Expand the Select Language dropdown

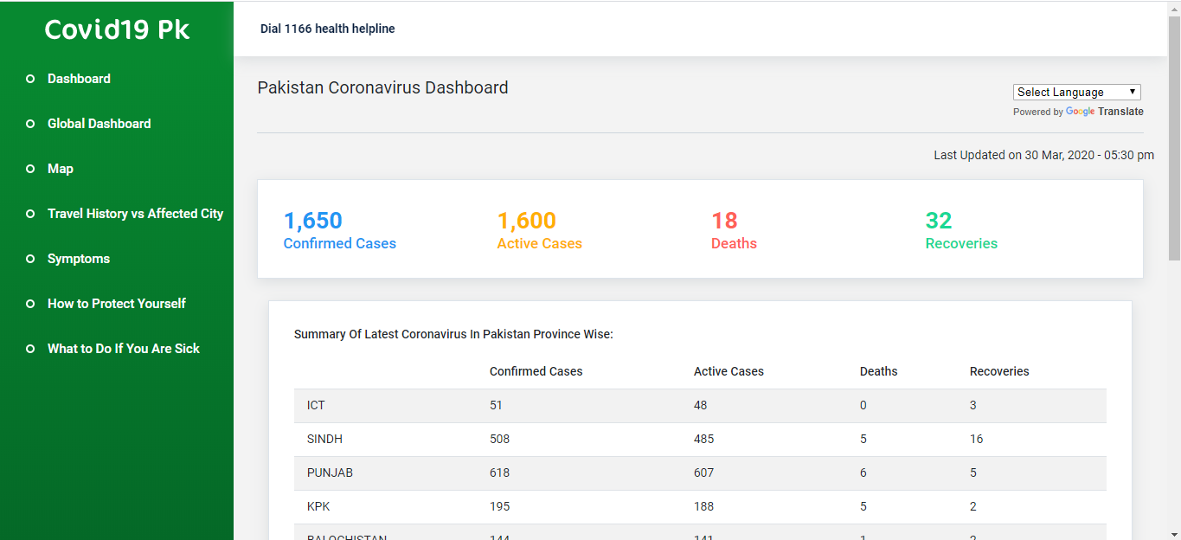(1076, 93)
